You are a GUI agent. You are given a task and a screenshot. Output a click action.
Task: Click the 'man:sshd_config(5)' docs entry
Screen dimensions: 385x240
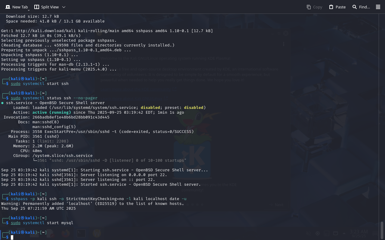[54, 127]
